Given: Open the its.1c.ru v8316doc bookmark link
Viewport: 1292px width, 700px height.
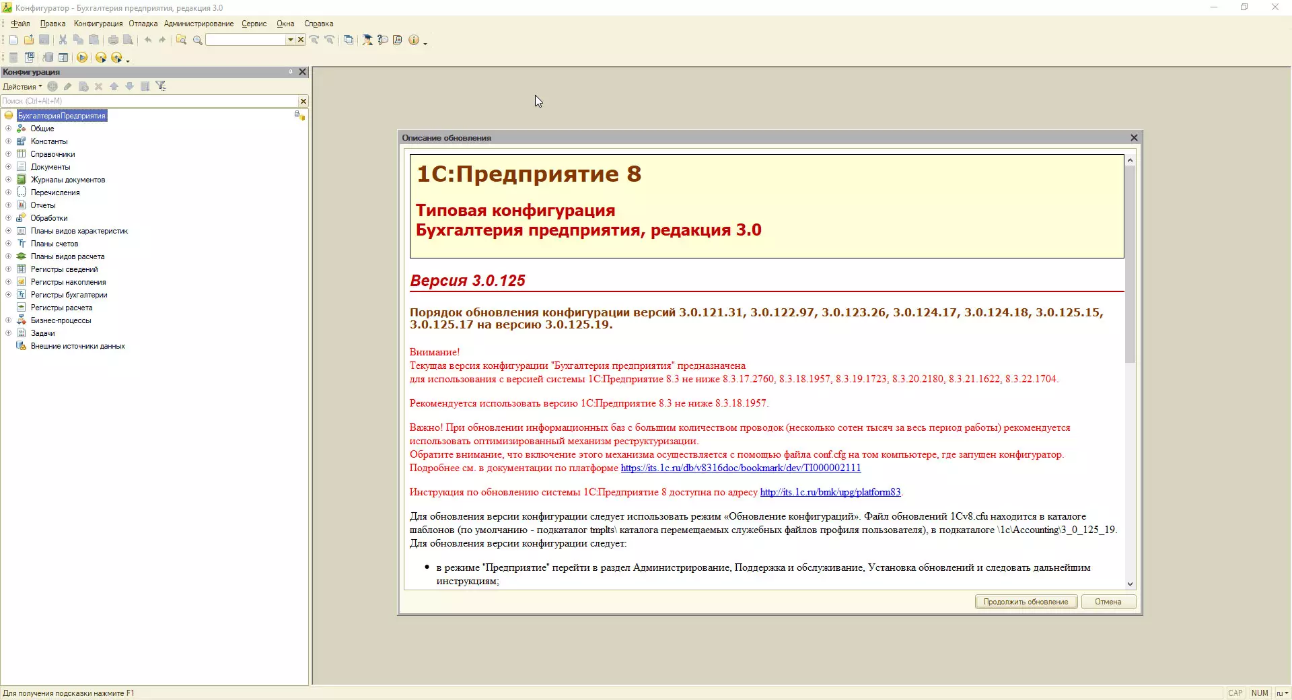Looking at the screenshot, I should pyautogui.click(x=741, y=468).
